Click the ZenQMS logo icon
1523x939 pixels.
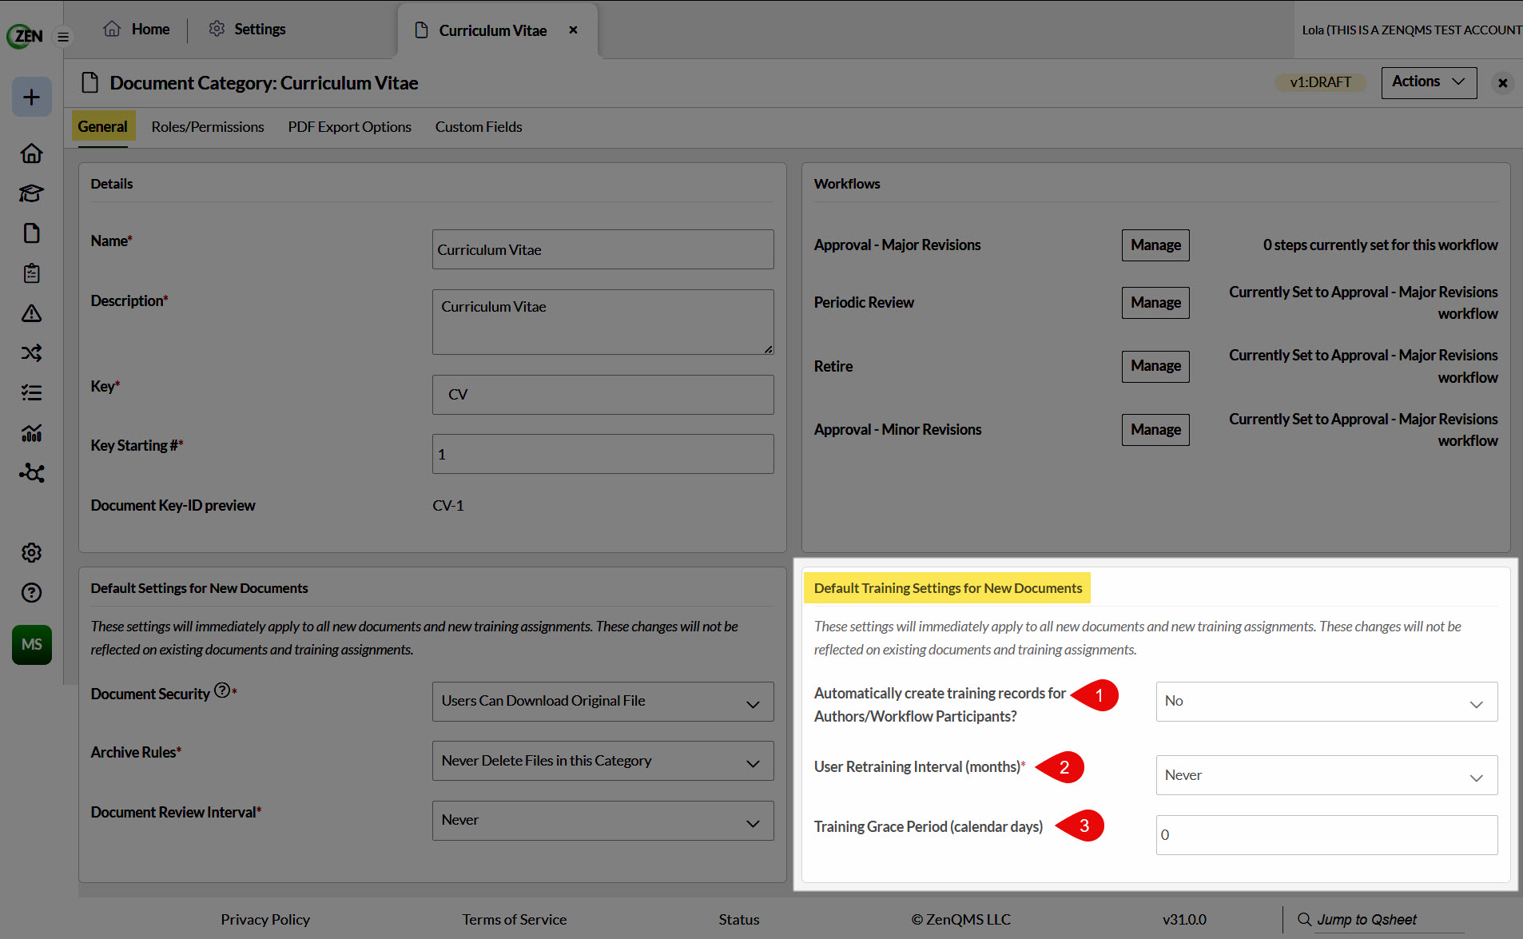click(25, 36)
